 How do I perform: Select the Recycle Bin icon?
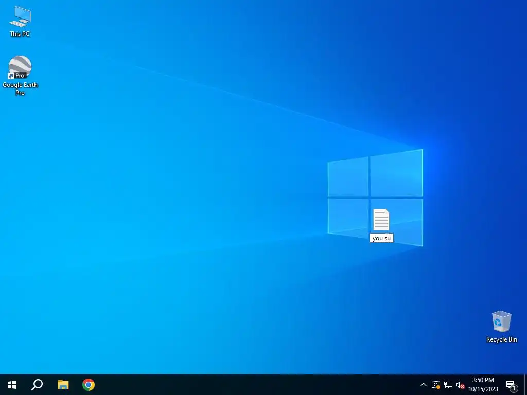(501, 327)
